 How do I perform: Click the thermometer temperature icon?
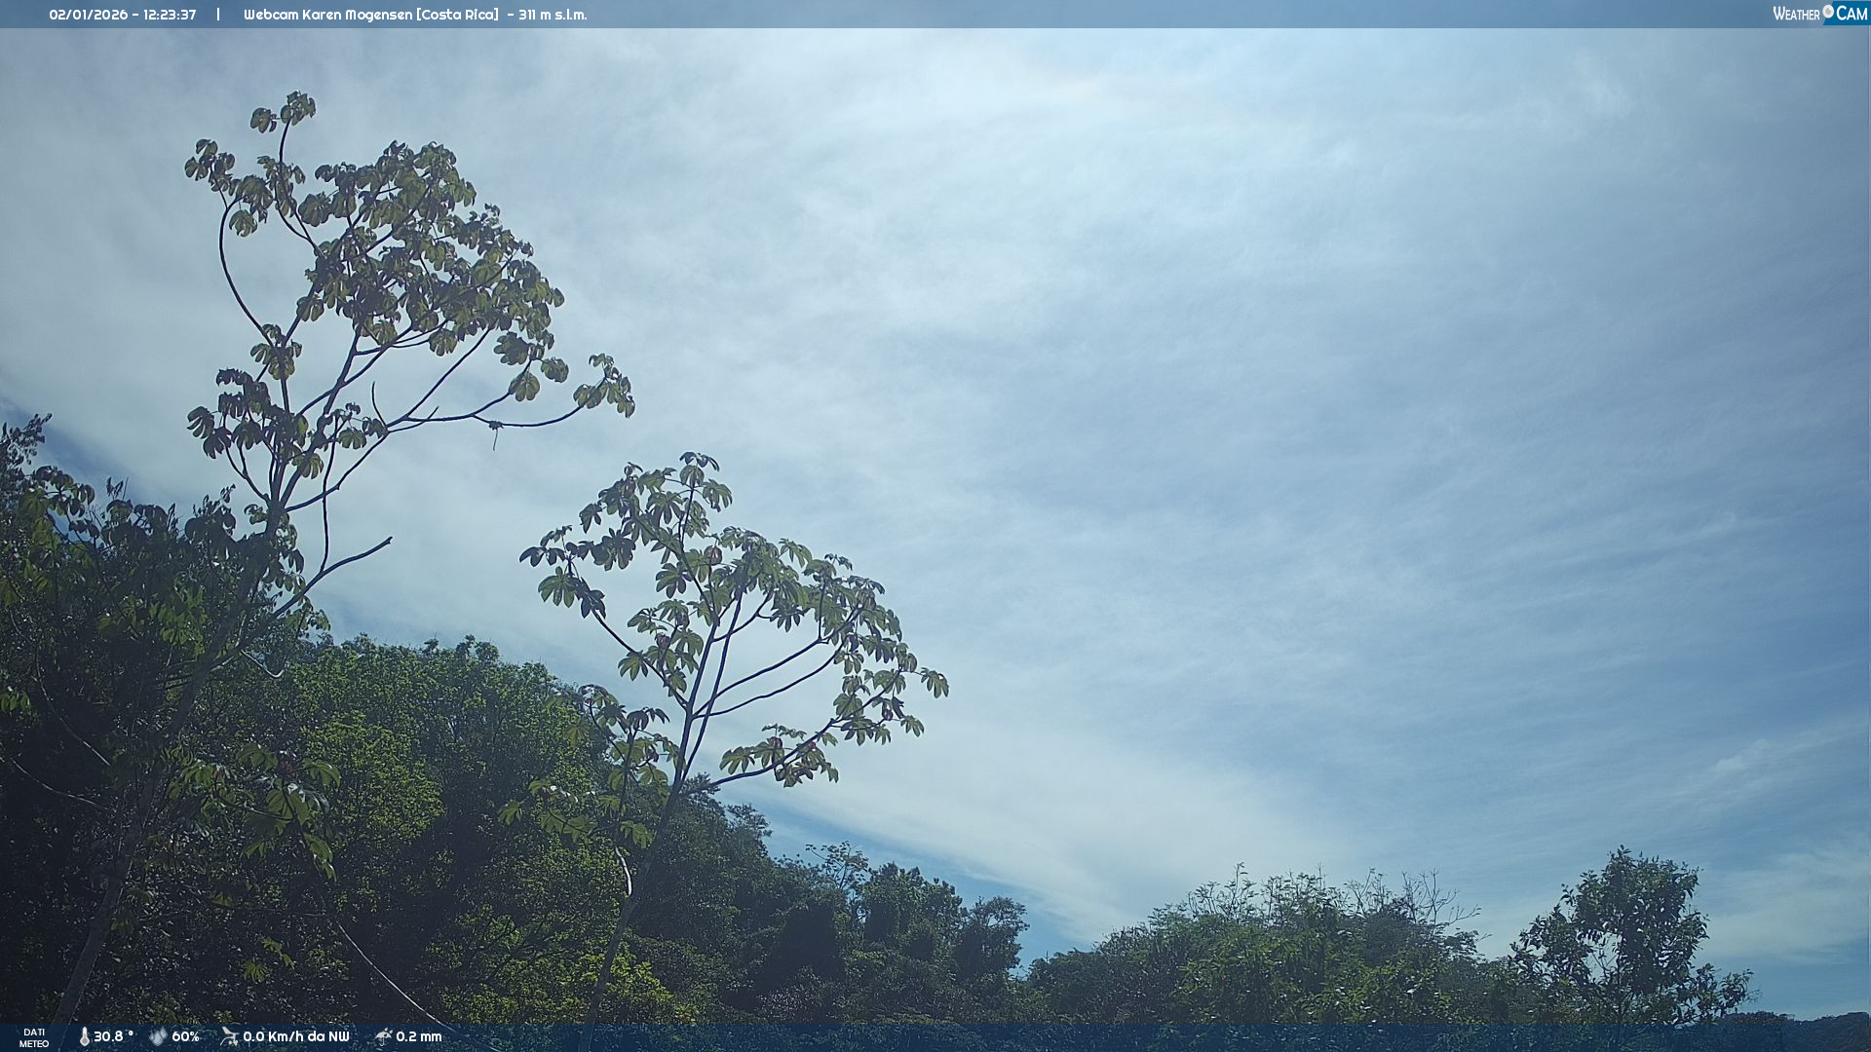pyautogui.click(x=85, y=1036)
